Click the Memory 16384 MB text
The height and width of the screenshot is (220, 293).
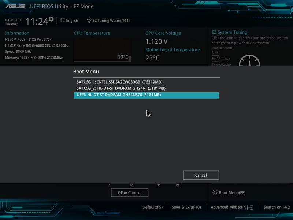[34, 58]
